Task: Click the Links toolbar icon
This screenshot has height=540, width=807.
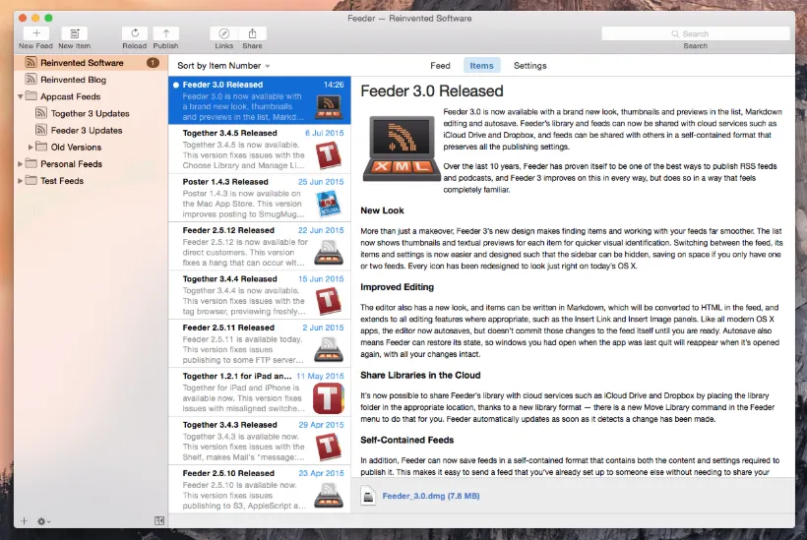Action: (x=223, y=33)
